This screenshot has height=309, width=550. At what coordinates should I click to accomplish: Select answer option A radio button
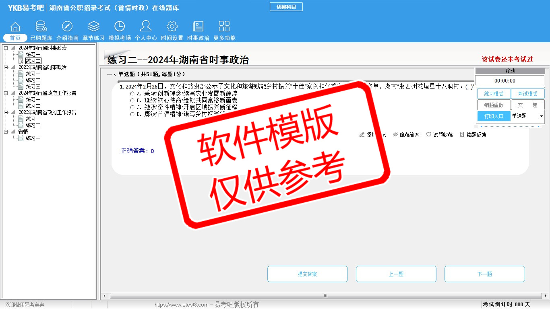132,93
